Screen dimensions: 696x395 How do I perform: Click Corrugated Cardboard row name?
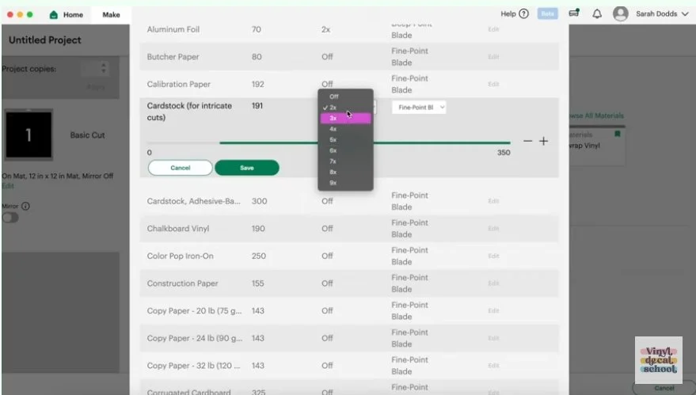pos(188,392)
